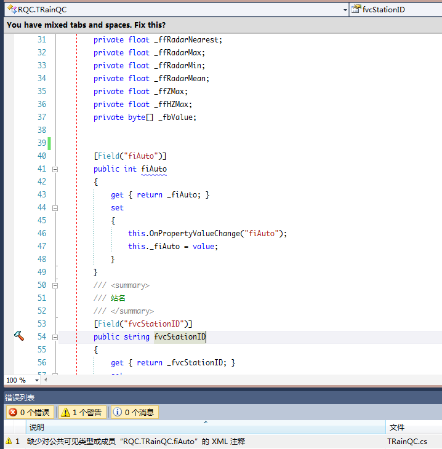
Task: Click the _ffRadarMin field declaration
Action: point(149,66)
